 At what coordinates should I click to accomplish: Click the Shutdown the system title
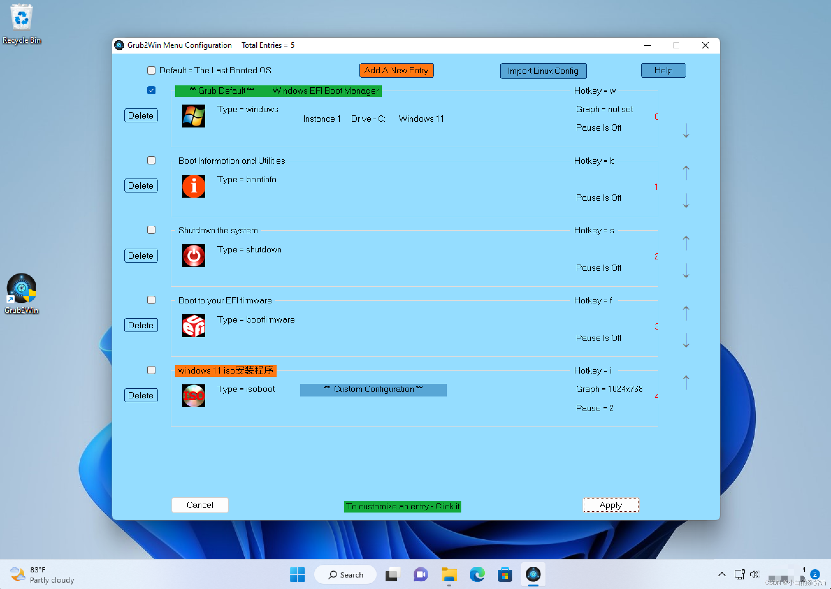(x=218, y=230)
